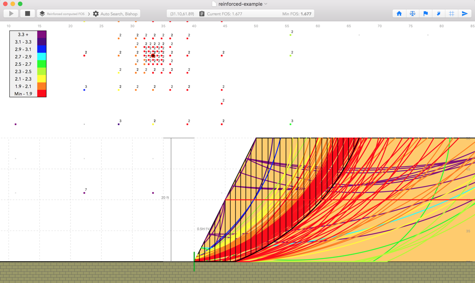Click the Min FOS: 1.677 readout
Viewport: 475px width, 283px height.
(x=296, y=14)
